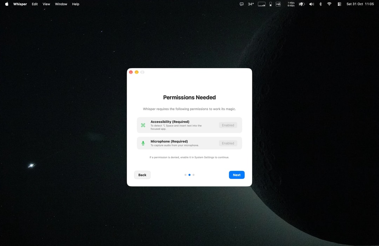The image size is (379, 246).
Task: Open the Whisper application menu
Action: click(20, 4)
